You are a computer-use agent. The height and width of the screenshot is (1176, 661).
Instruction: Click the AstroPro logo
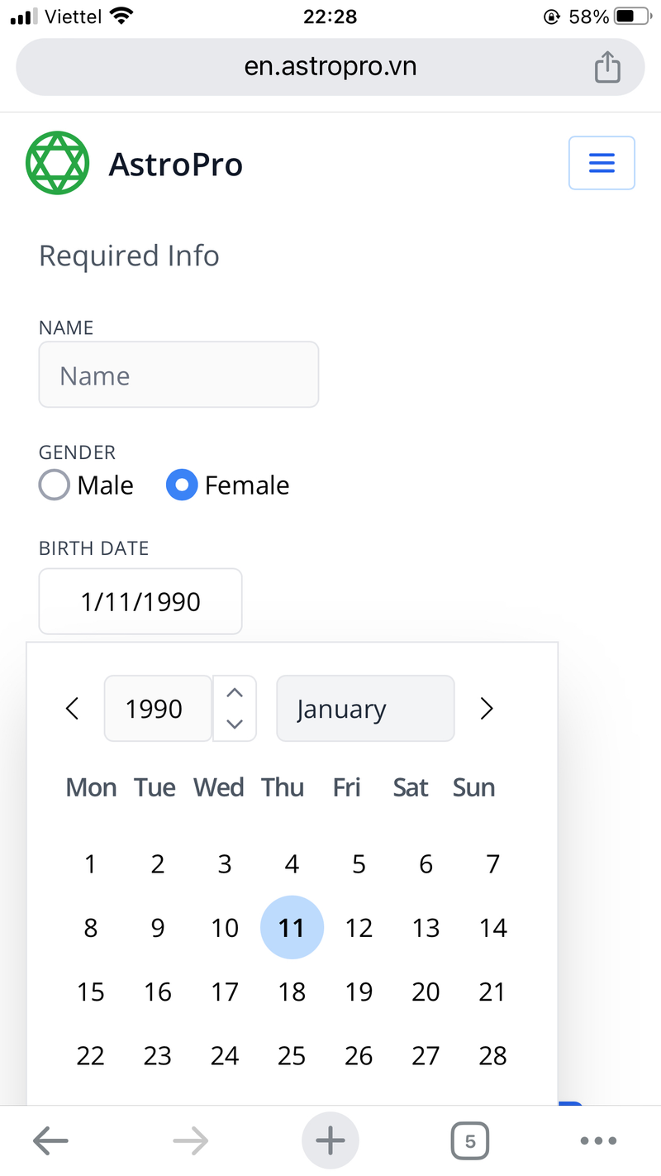point(57,162)
